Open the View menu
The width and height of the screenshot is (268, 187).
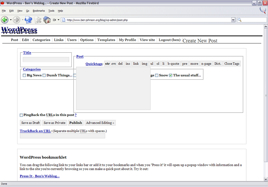(20, 11)
